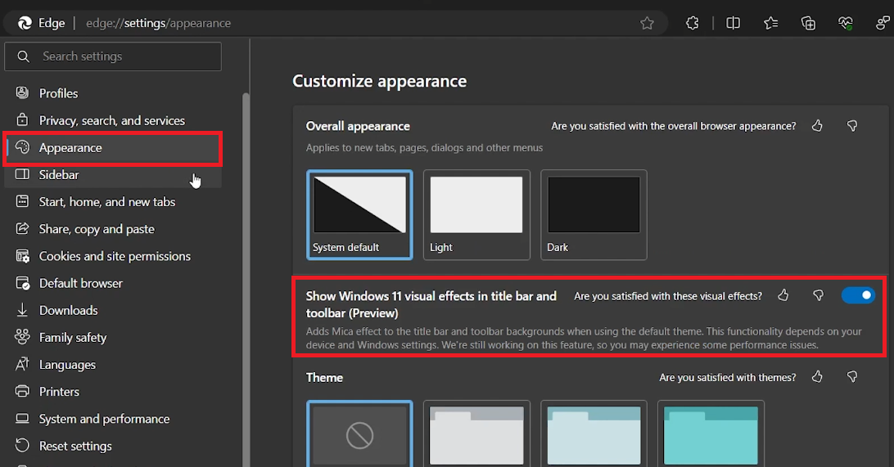Click the Share, copy and paste icon
Image resolution: width=894 pixels, height=467 pixels.
click(x=22, y=228)
